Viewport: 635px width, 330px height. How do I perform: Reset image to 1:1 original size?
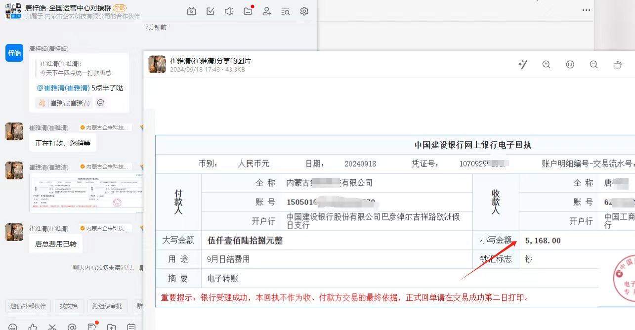pos(570,65)
